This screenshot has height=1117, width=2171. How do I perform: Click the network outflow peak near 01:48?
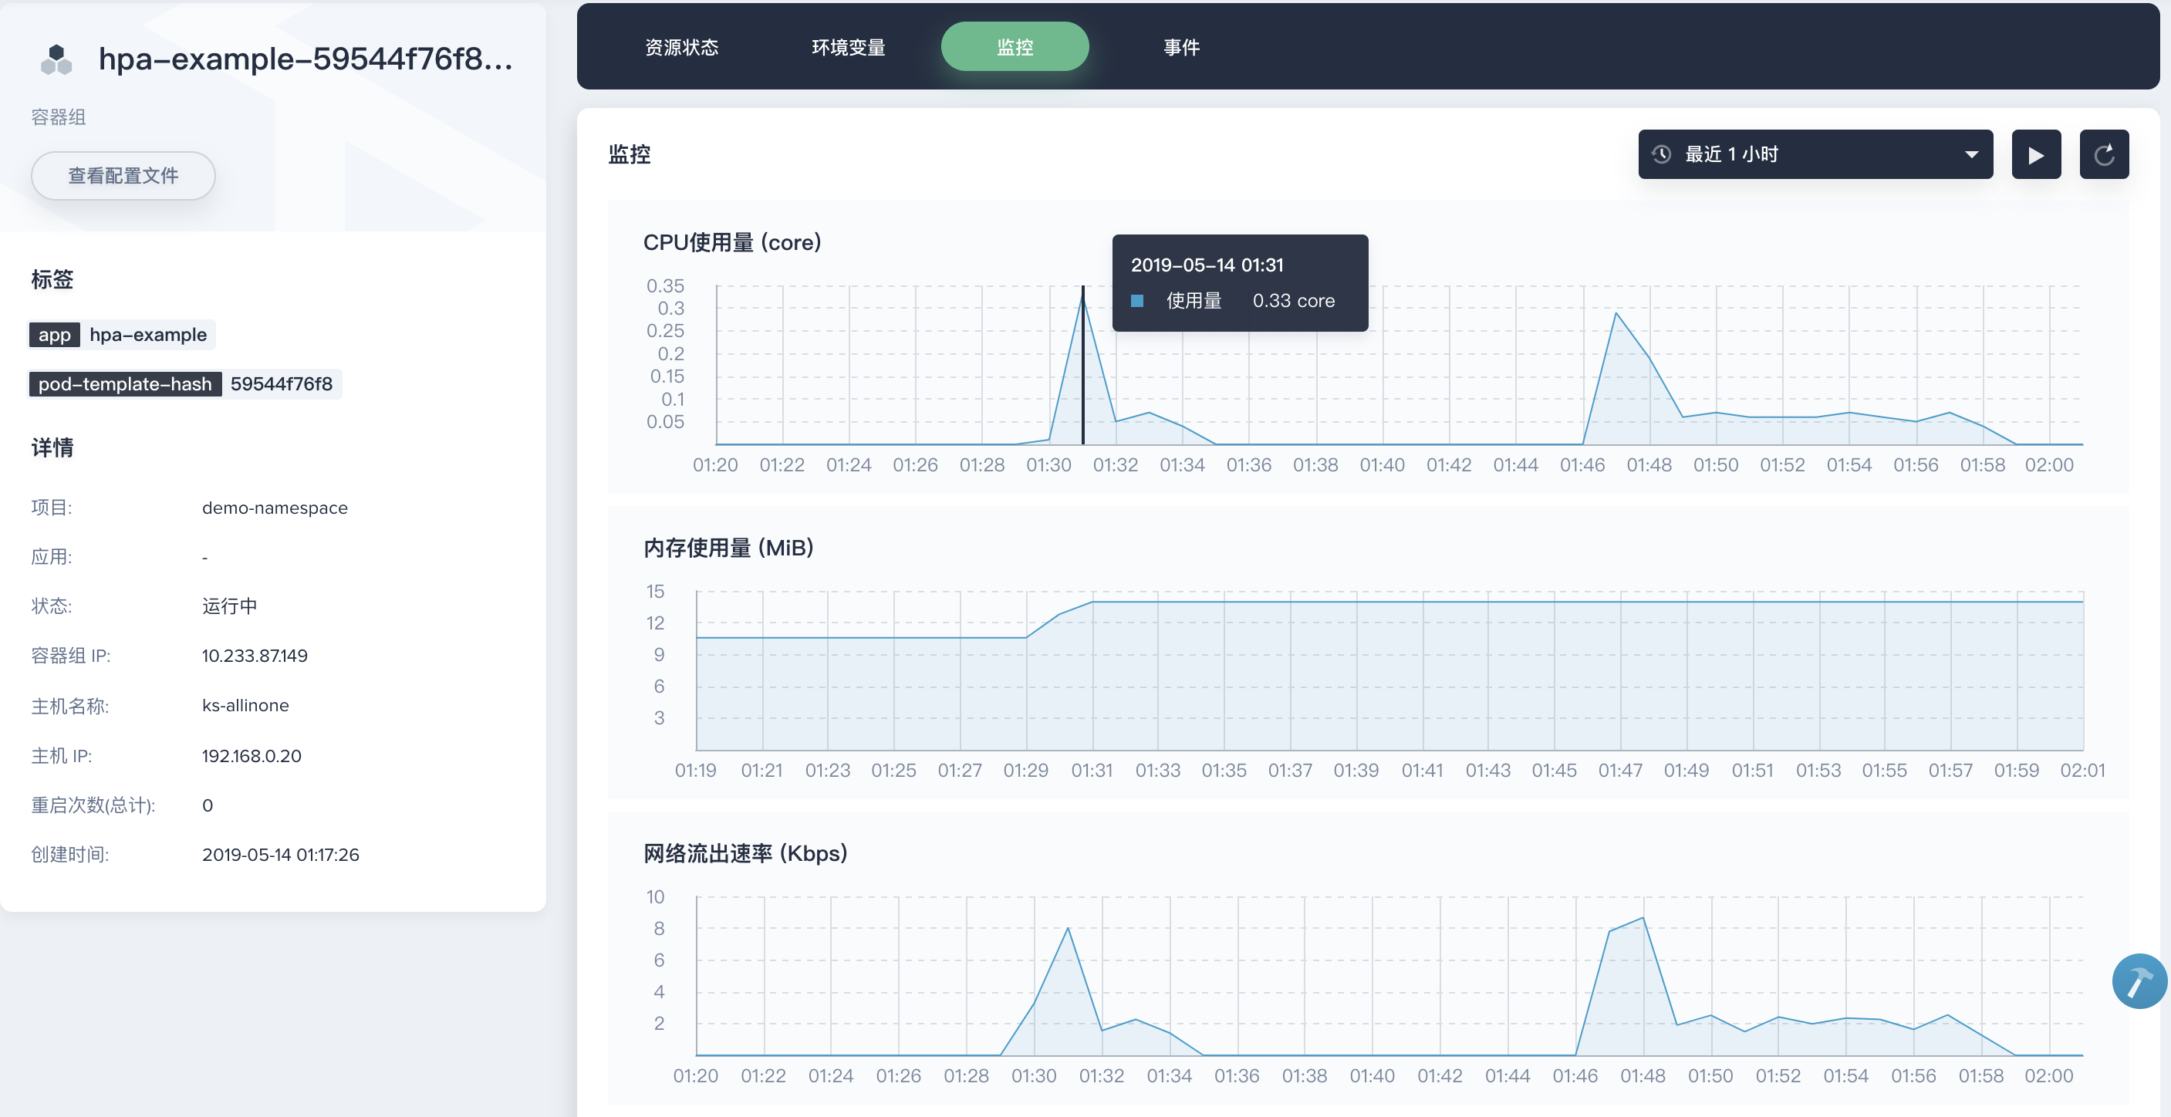click(1643, 918)
